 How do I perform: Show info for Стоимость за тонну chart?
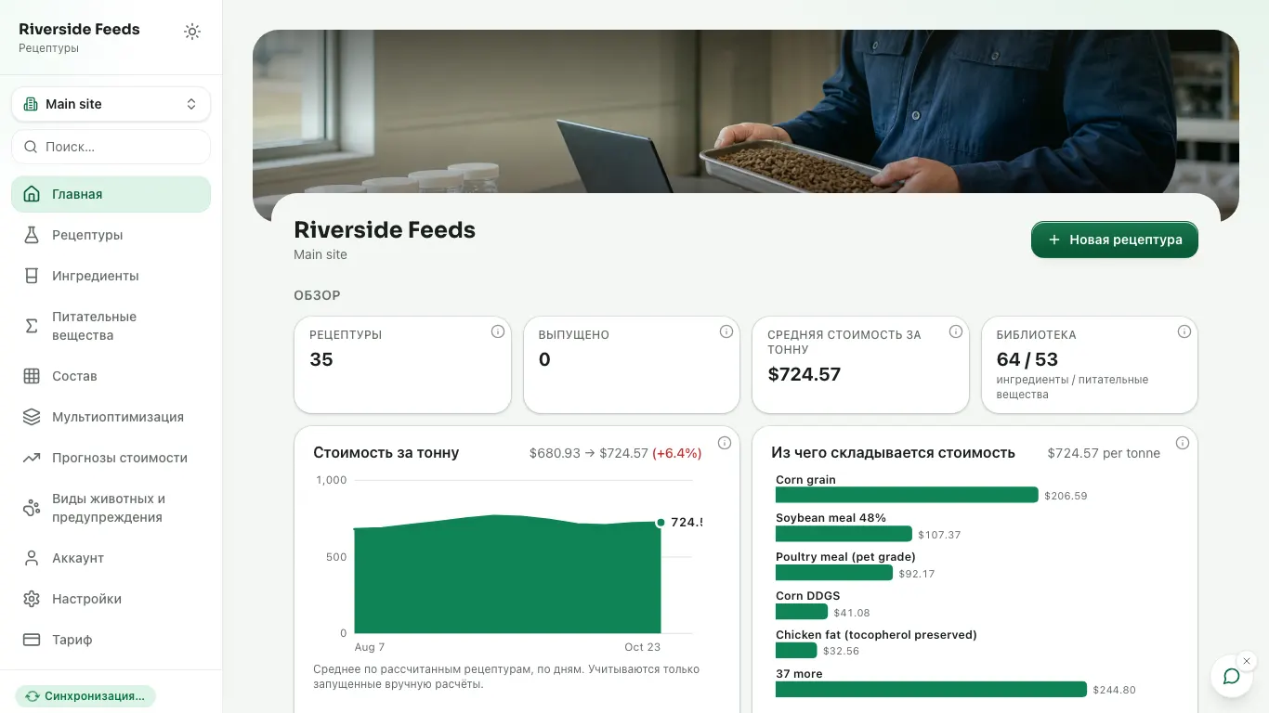[725, 443]
